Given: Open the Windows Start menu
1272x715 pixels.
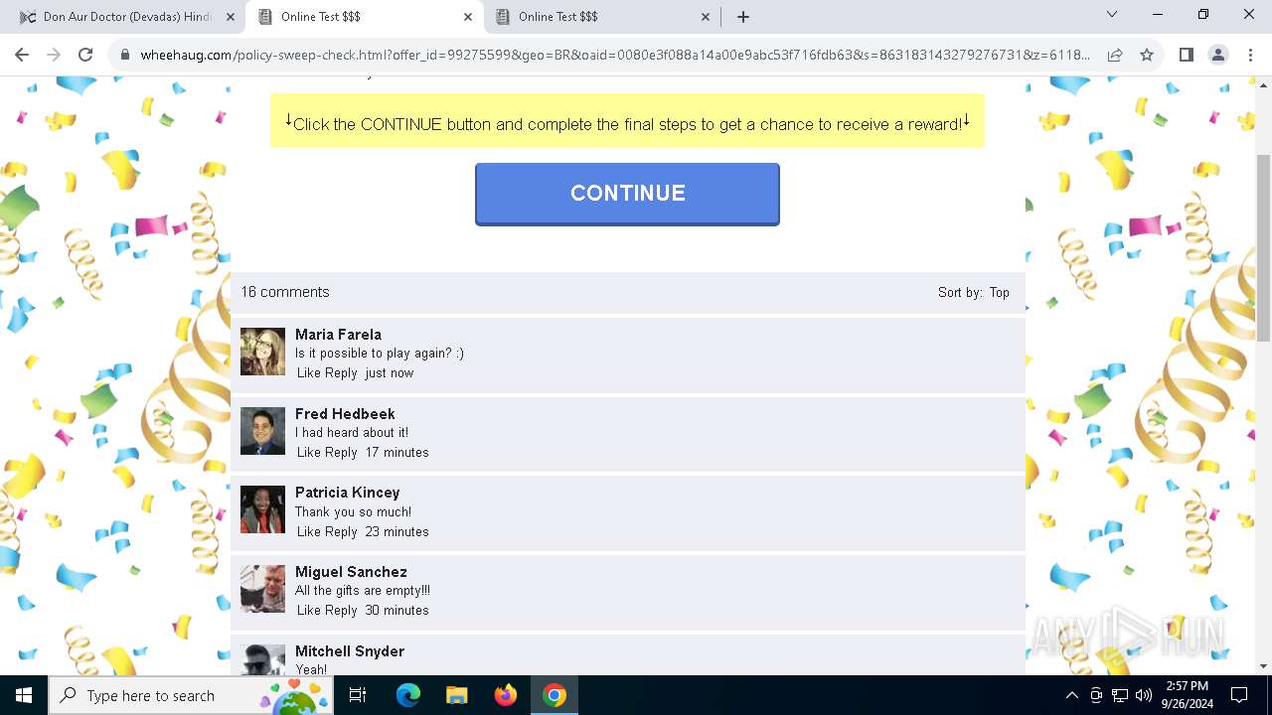Looking at the screenshot, I should 24,695.
